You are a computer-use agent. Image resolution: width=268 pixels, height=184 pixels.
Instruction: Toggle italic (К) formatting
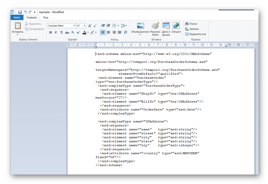[x=56, y=32]
